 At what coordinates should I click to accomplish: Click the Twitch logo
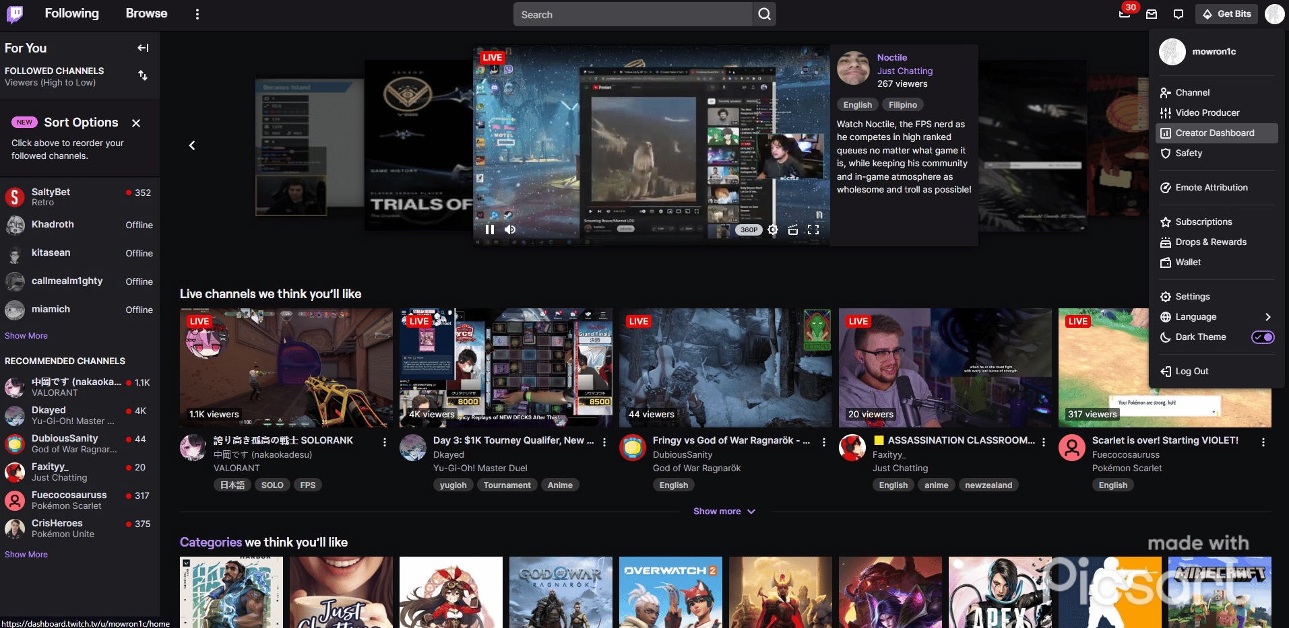pyautogui.click(x=13, y=13)
